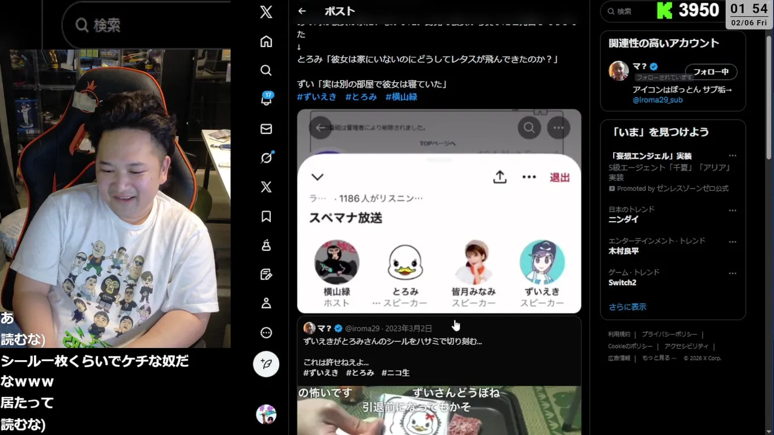
Task: Open Grok icon in the sidebar
Action: tap(267, 158)
